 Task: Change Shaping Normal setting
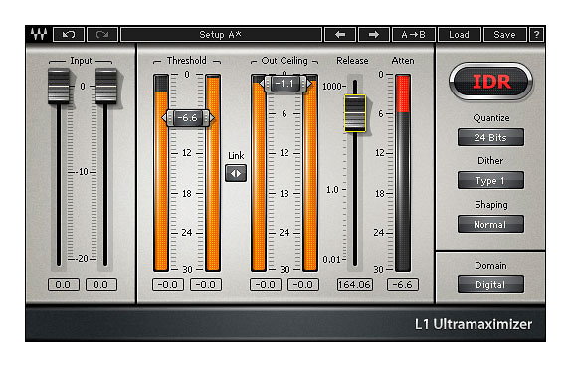[490, 224]
